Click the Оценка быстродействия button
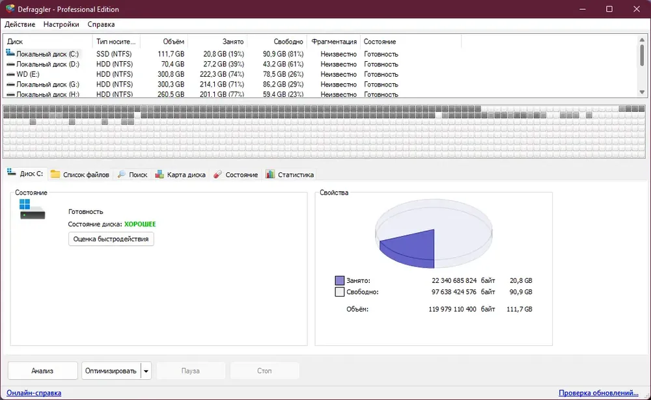 111,239
